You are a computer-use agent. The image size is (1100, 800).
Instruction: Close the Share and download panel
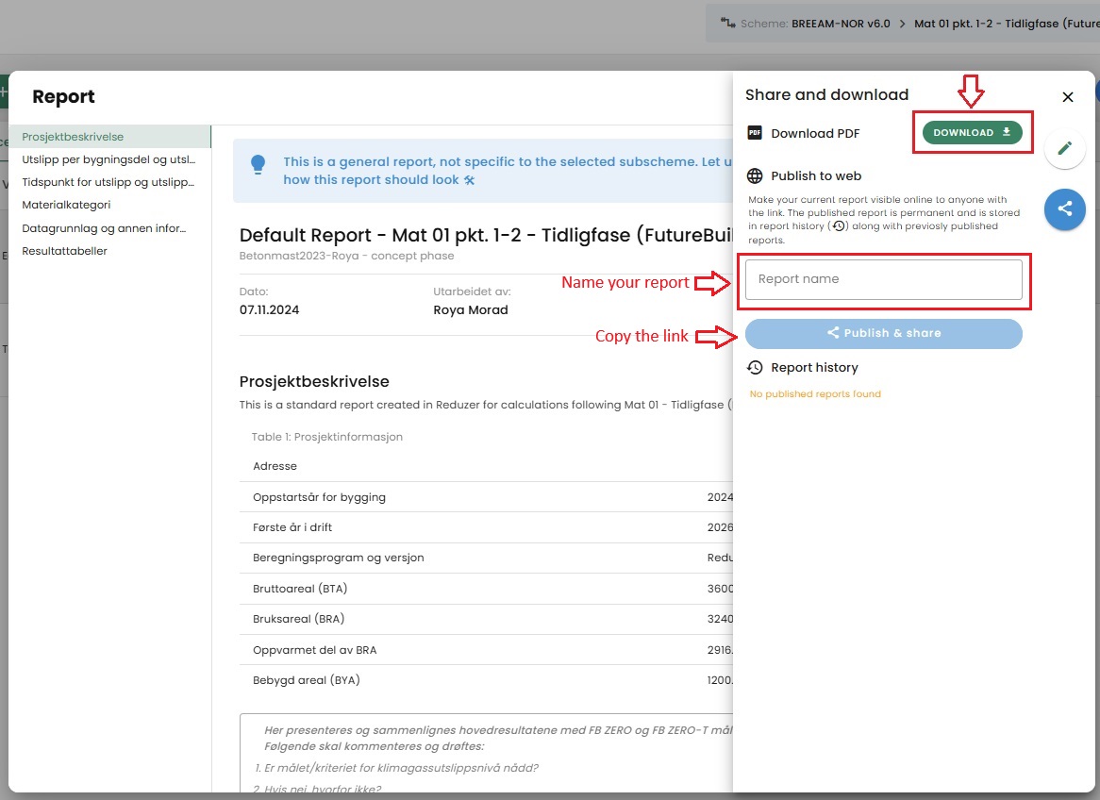point(1068,97)
